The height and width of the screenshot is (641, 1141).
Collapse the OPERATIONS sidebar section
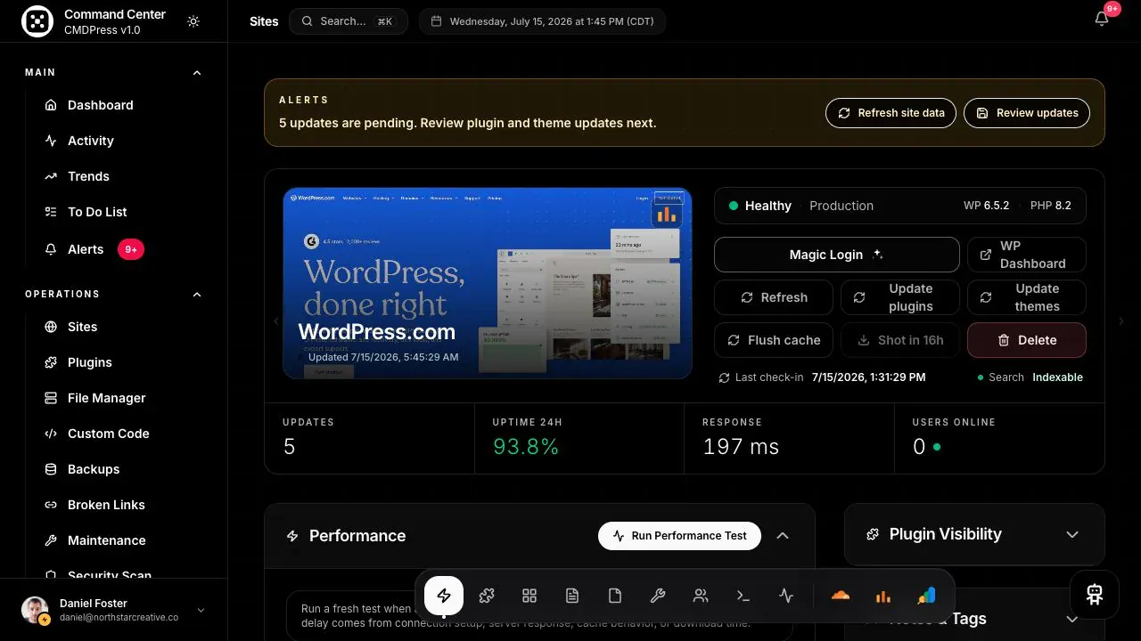tap(197, 295)
